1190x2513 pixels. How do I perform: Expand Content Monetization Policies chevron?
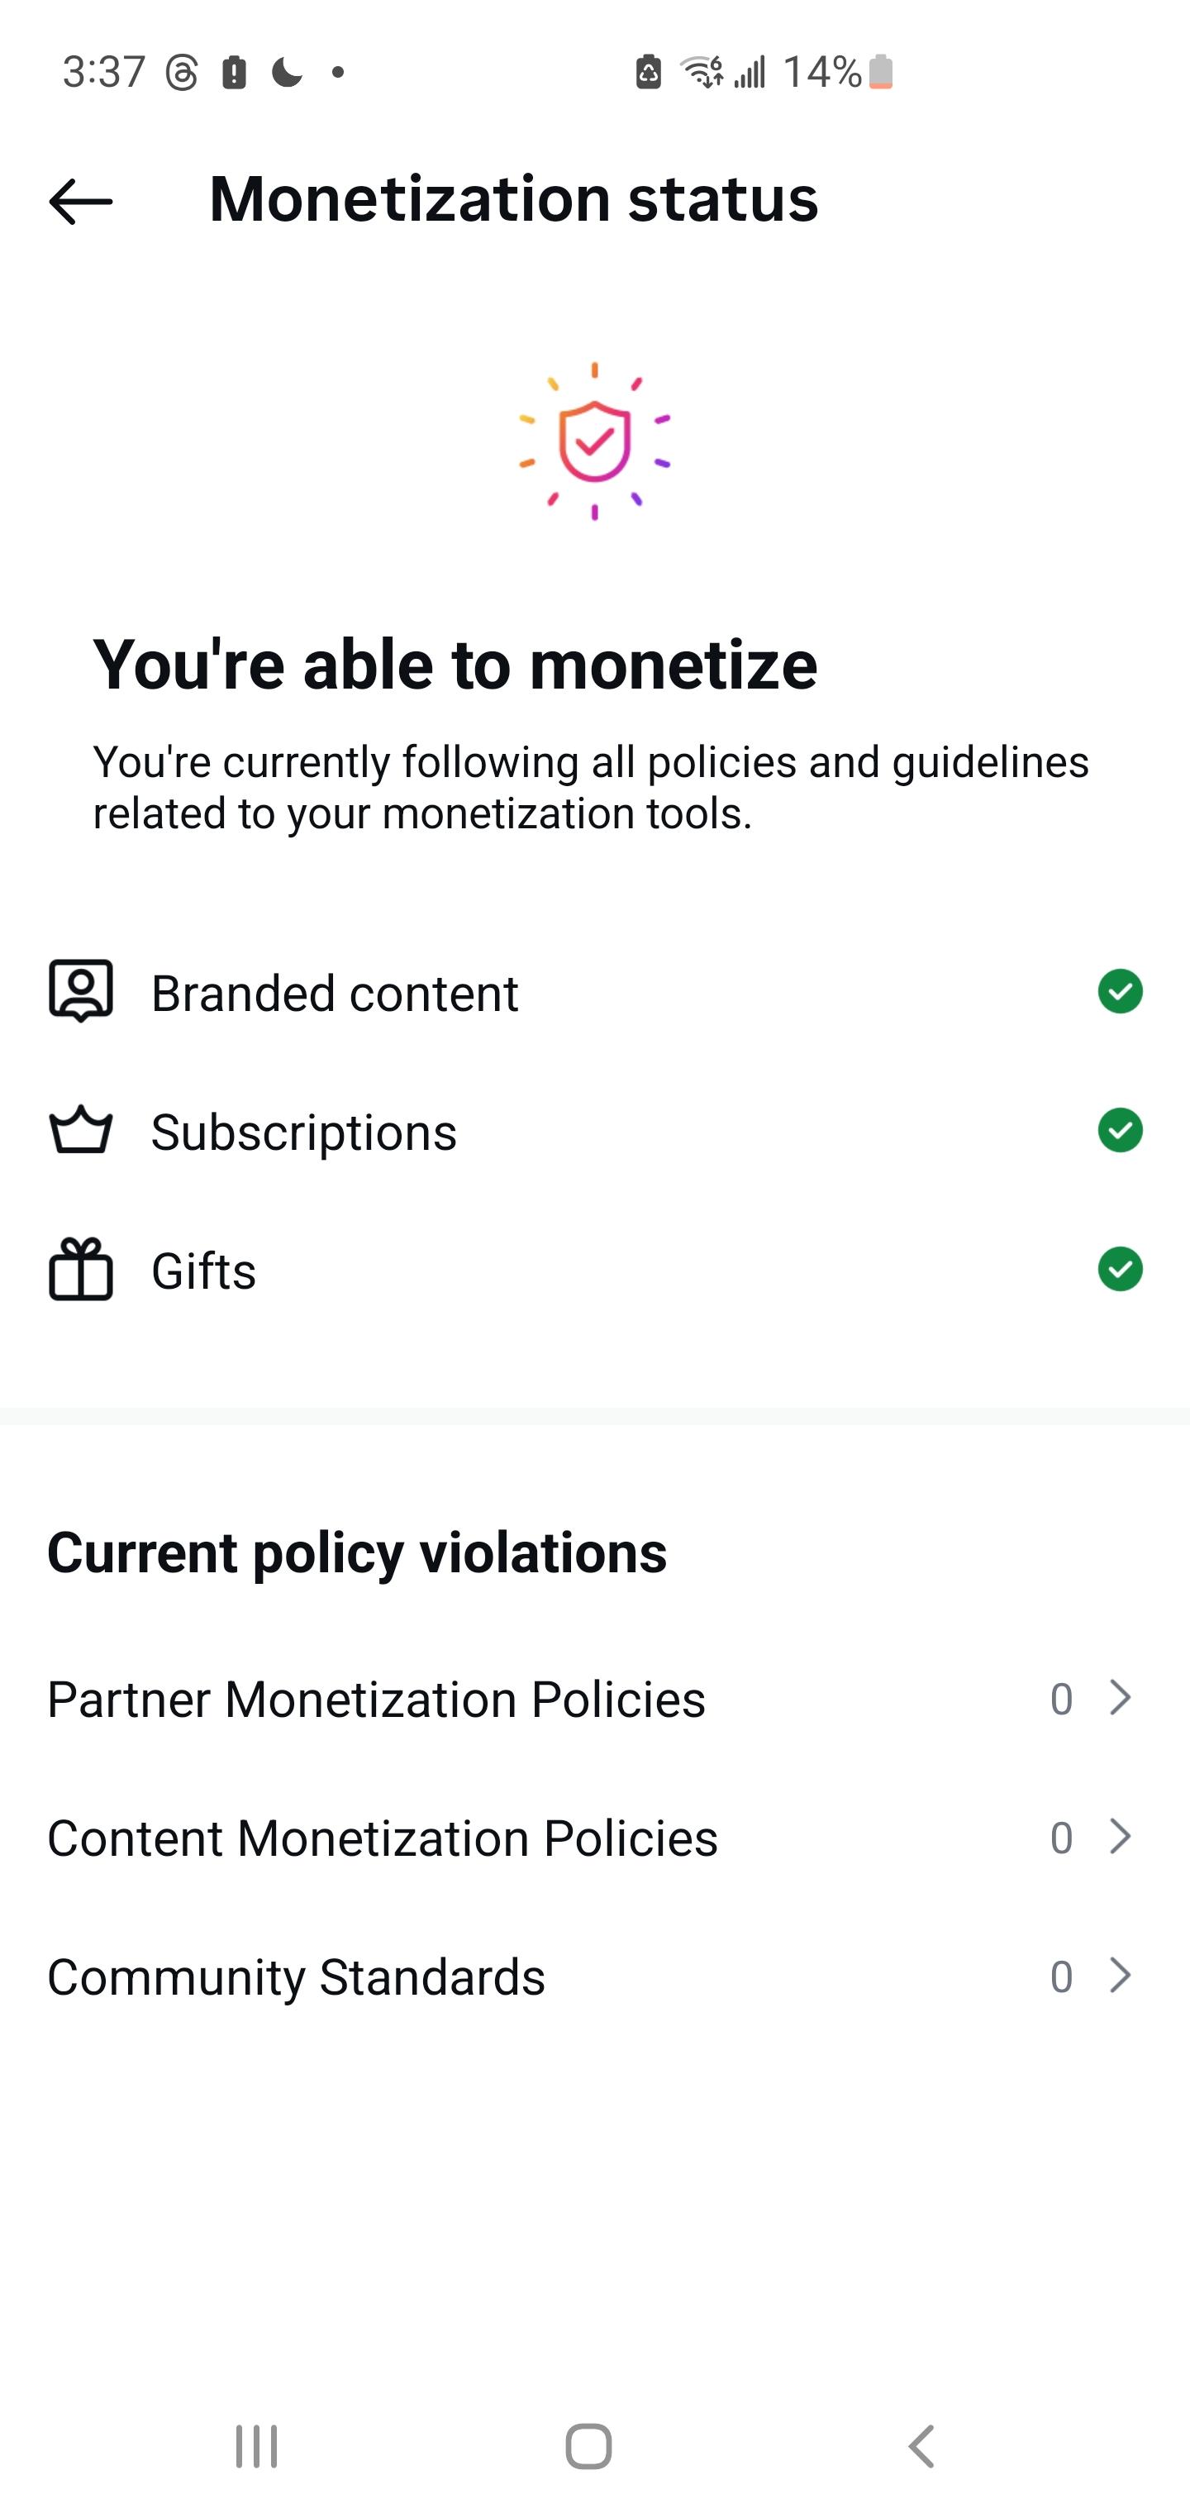coord(1121,1837)
